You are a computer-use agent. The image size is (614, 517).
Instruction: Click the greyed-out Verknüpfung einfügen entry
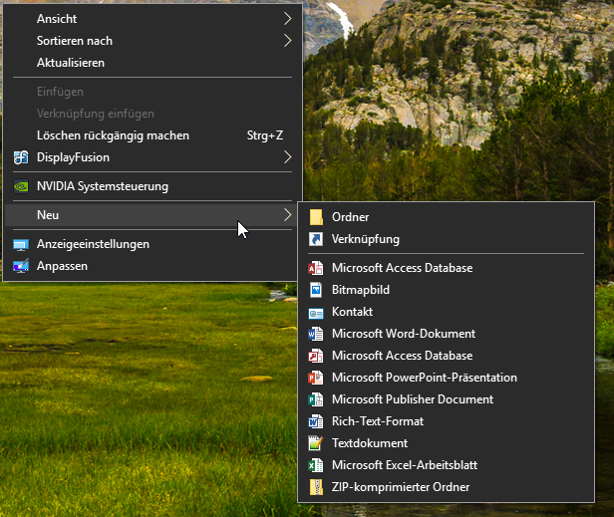click(x=152, y=114)
